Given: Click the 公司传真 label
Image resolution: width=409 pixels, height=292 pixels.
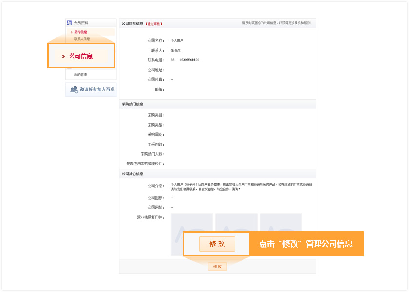Looking at the screenshot, I should (156, 79).
